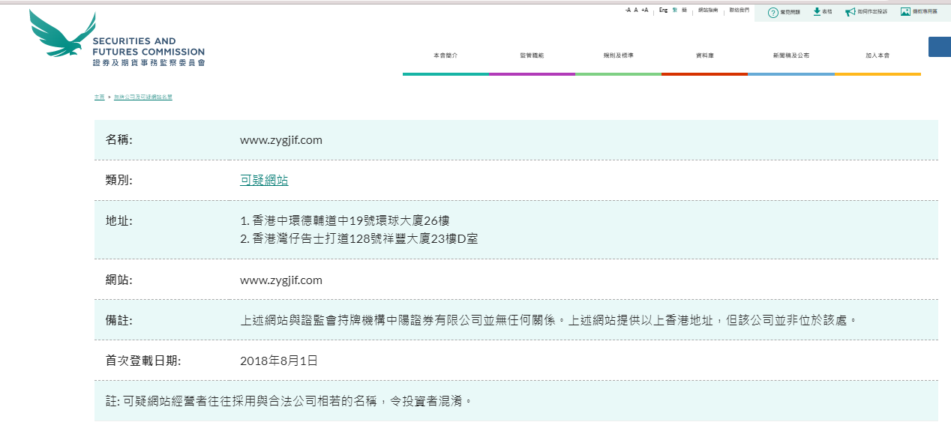Open the 加入本會 menu item

pyautogui.click(x=877, y=56)
